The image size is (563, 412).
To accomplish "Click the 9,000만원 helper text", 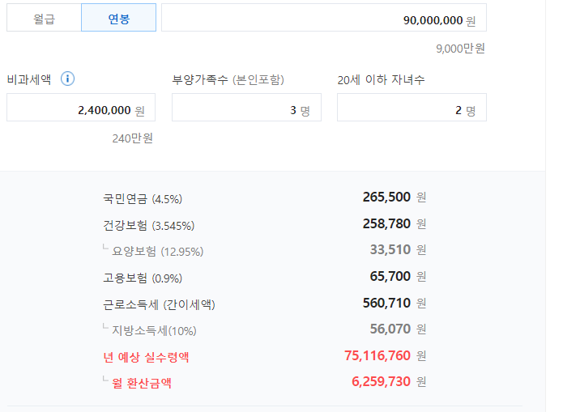I will point(460,49).
